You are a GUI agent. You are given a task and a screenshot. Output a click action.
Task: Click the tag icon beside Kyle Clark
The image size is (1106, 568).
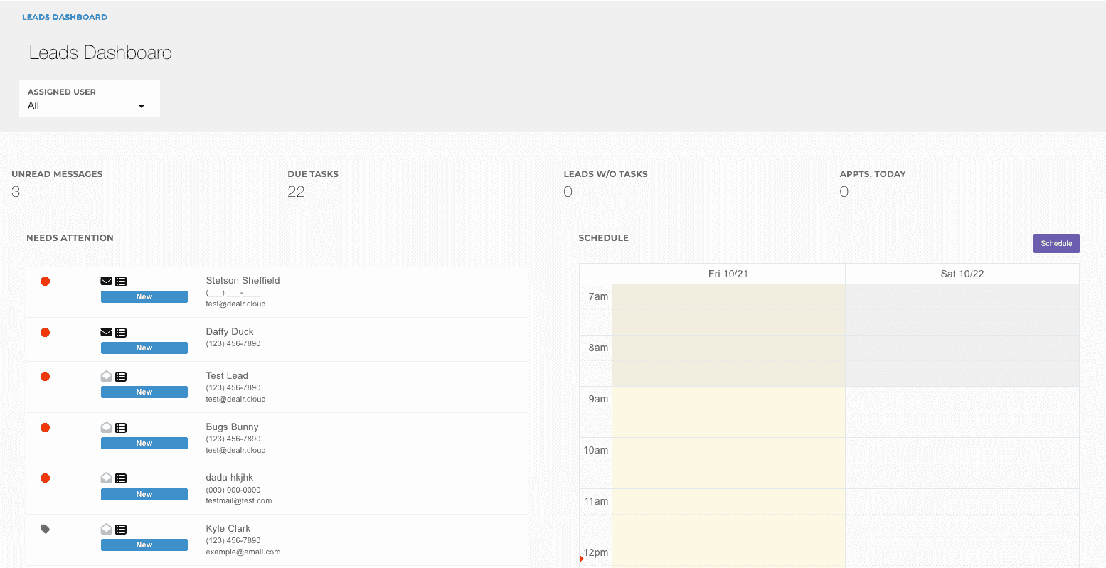click(x=45, y=529)
